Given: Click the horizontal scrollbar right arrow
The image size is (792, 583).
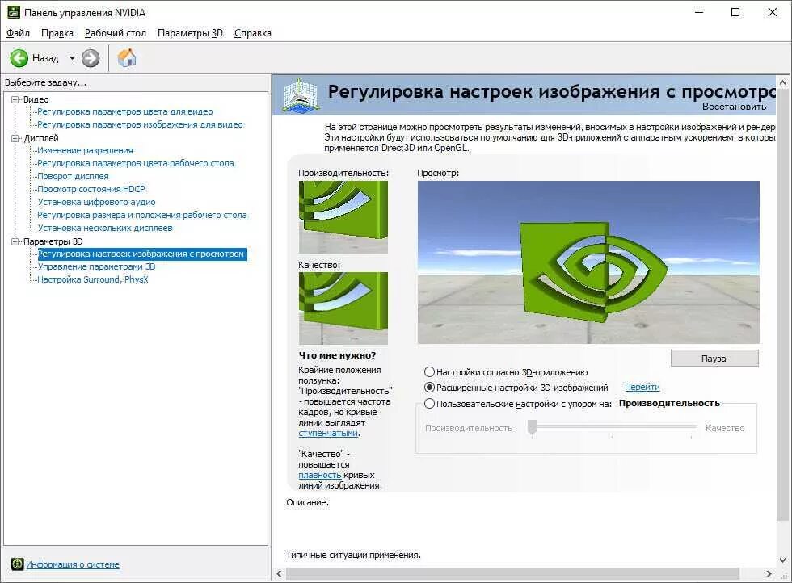Looking at the screenshot, I should point(769,573).
